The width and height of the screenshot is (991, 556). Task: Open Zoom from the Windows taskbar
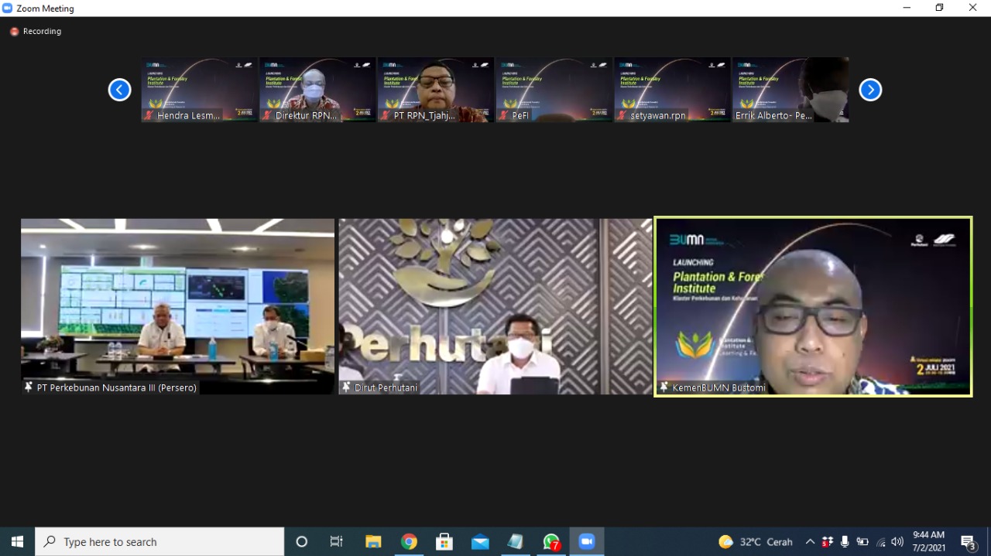(586, 541)
